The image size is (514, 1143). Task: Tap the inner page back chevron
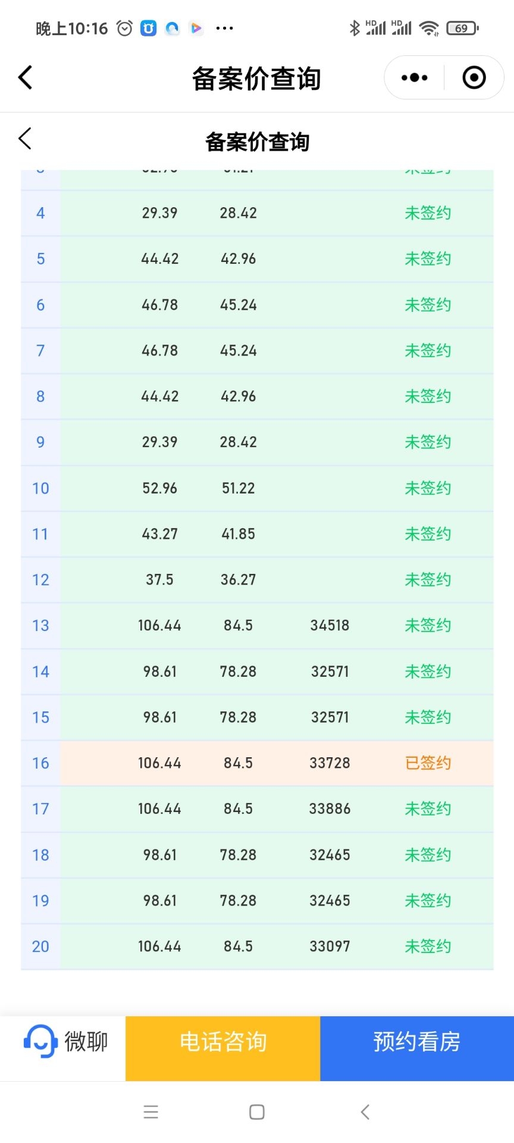click(x=25, y=139)
